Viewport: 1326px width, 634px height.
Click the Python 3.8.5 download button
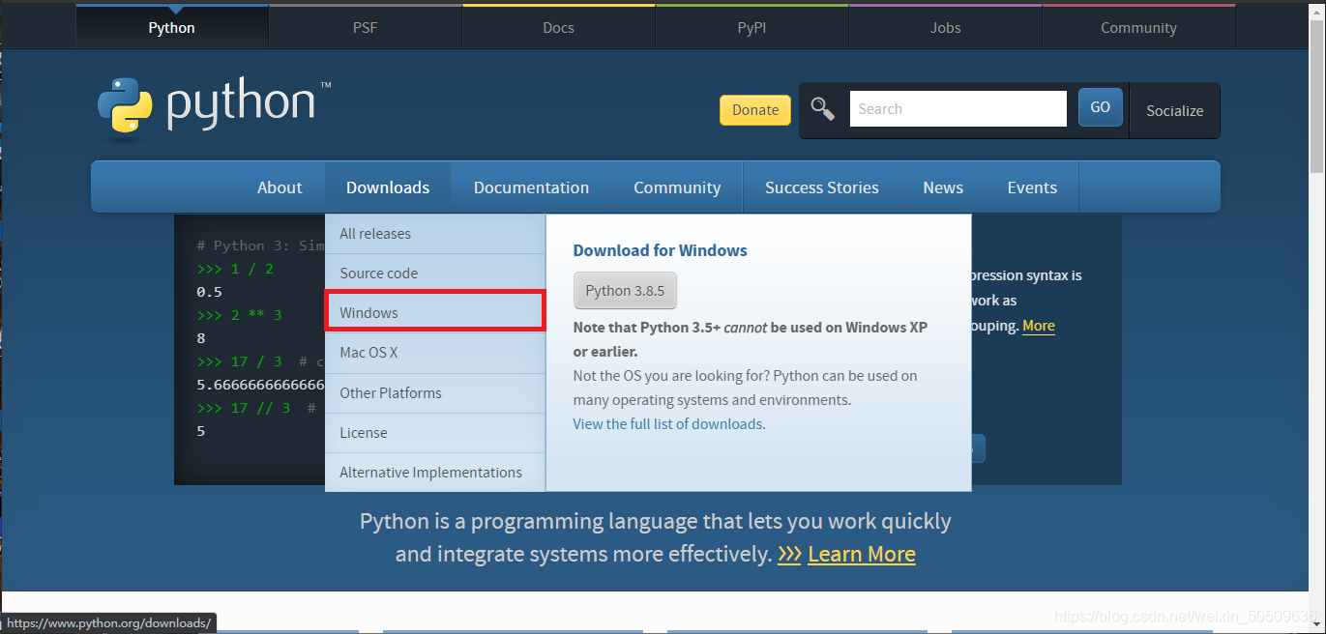tap(625, 290)
